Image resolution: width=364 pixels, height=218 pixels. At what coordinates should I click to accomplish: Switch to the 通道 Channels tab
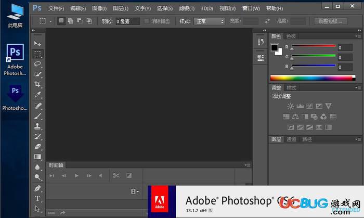click(291, 139)
